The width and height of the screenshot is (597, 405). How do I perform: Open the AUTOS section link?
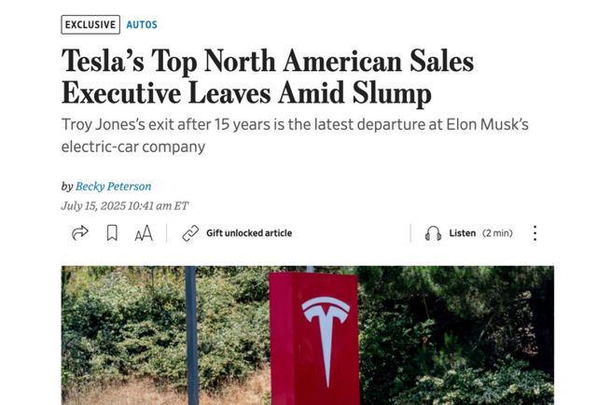(142, 24)
